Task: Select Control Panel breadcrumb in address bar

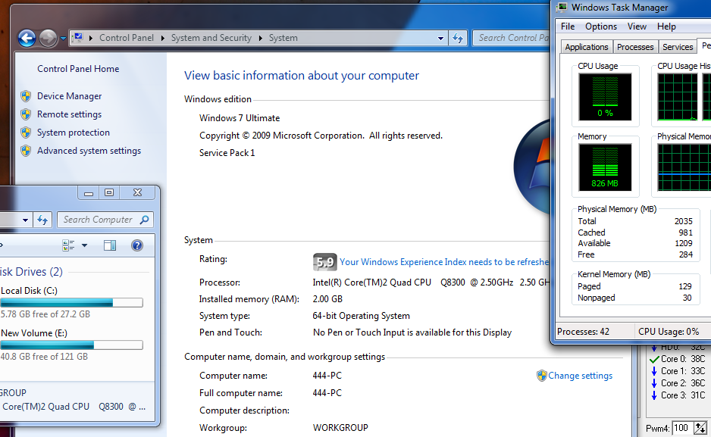Action: [x=127, y=38]
